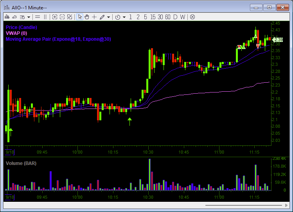Switch to the 15 minute interval
This screenshot has height=212, width=293.
click(153, 17)
